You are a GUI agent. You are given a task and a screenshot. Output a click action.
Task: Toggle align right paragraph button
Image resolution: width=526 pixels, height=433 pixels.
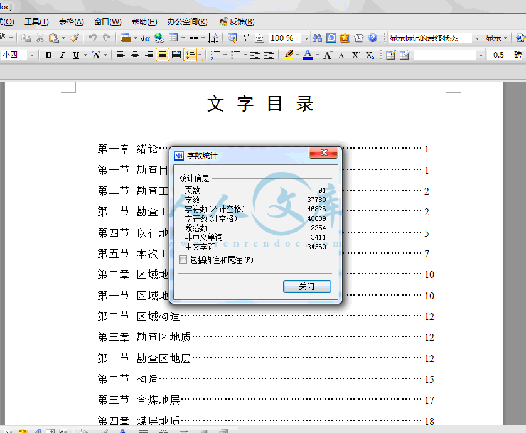pyautogui.click(x=149, y=55)
